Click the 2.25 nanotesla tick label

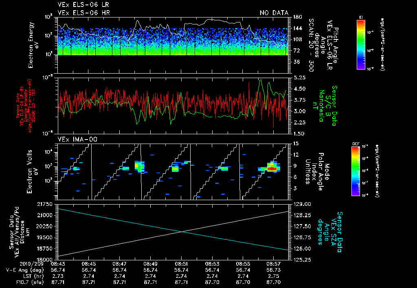tap(299, 122)
